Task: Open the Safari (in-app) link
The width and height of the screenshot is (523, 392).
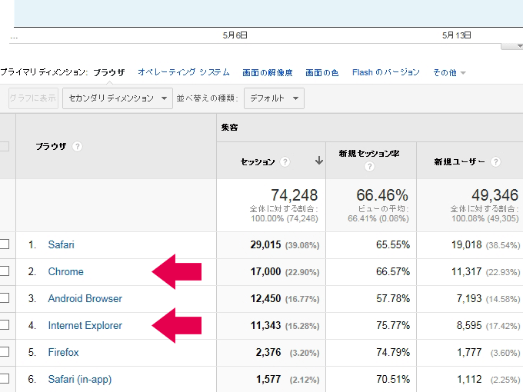Action: tap(80, 380)
